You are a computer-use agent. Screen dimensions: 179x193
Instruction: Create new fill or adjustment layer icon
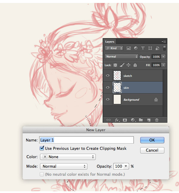click(133, 120)
